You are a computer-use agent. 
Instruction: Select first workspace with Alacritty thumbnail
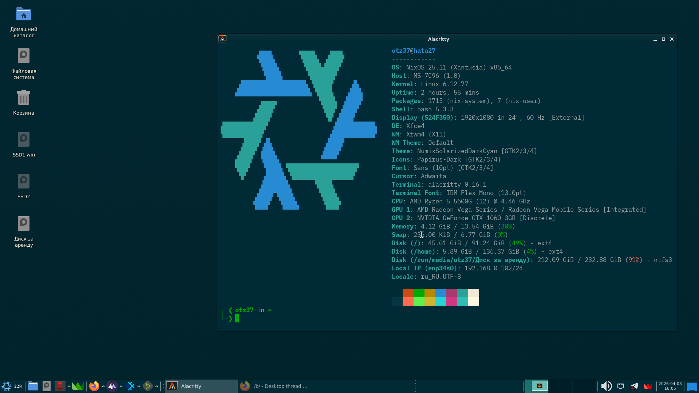pyautogui.click(x=540, y=386)
